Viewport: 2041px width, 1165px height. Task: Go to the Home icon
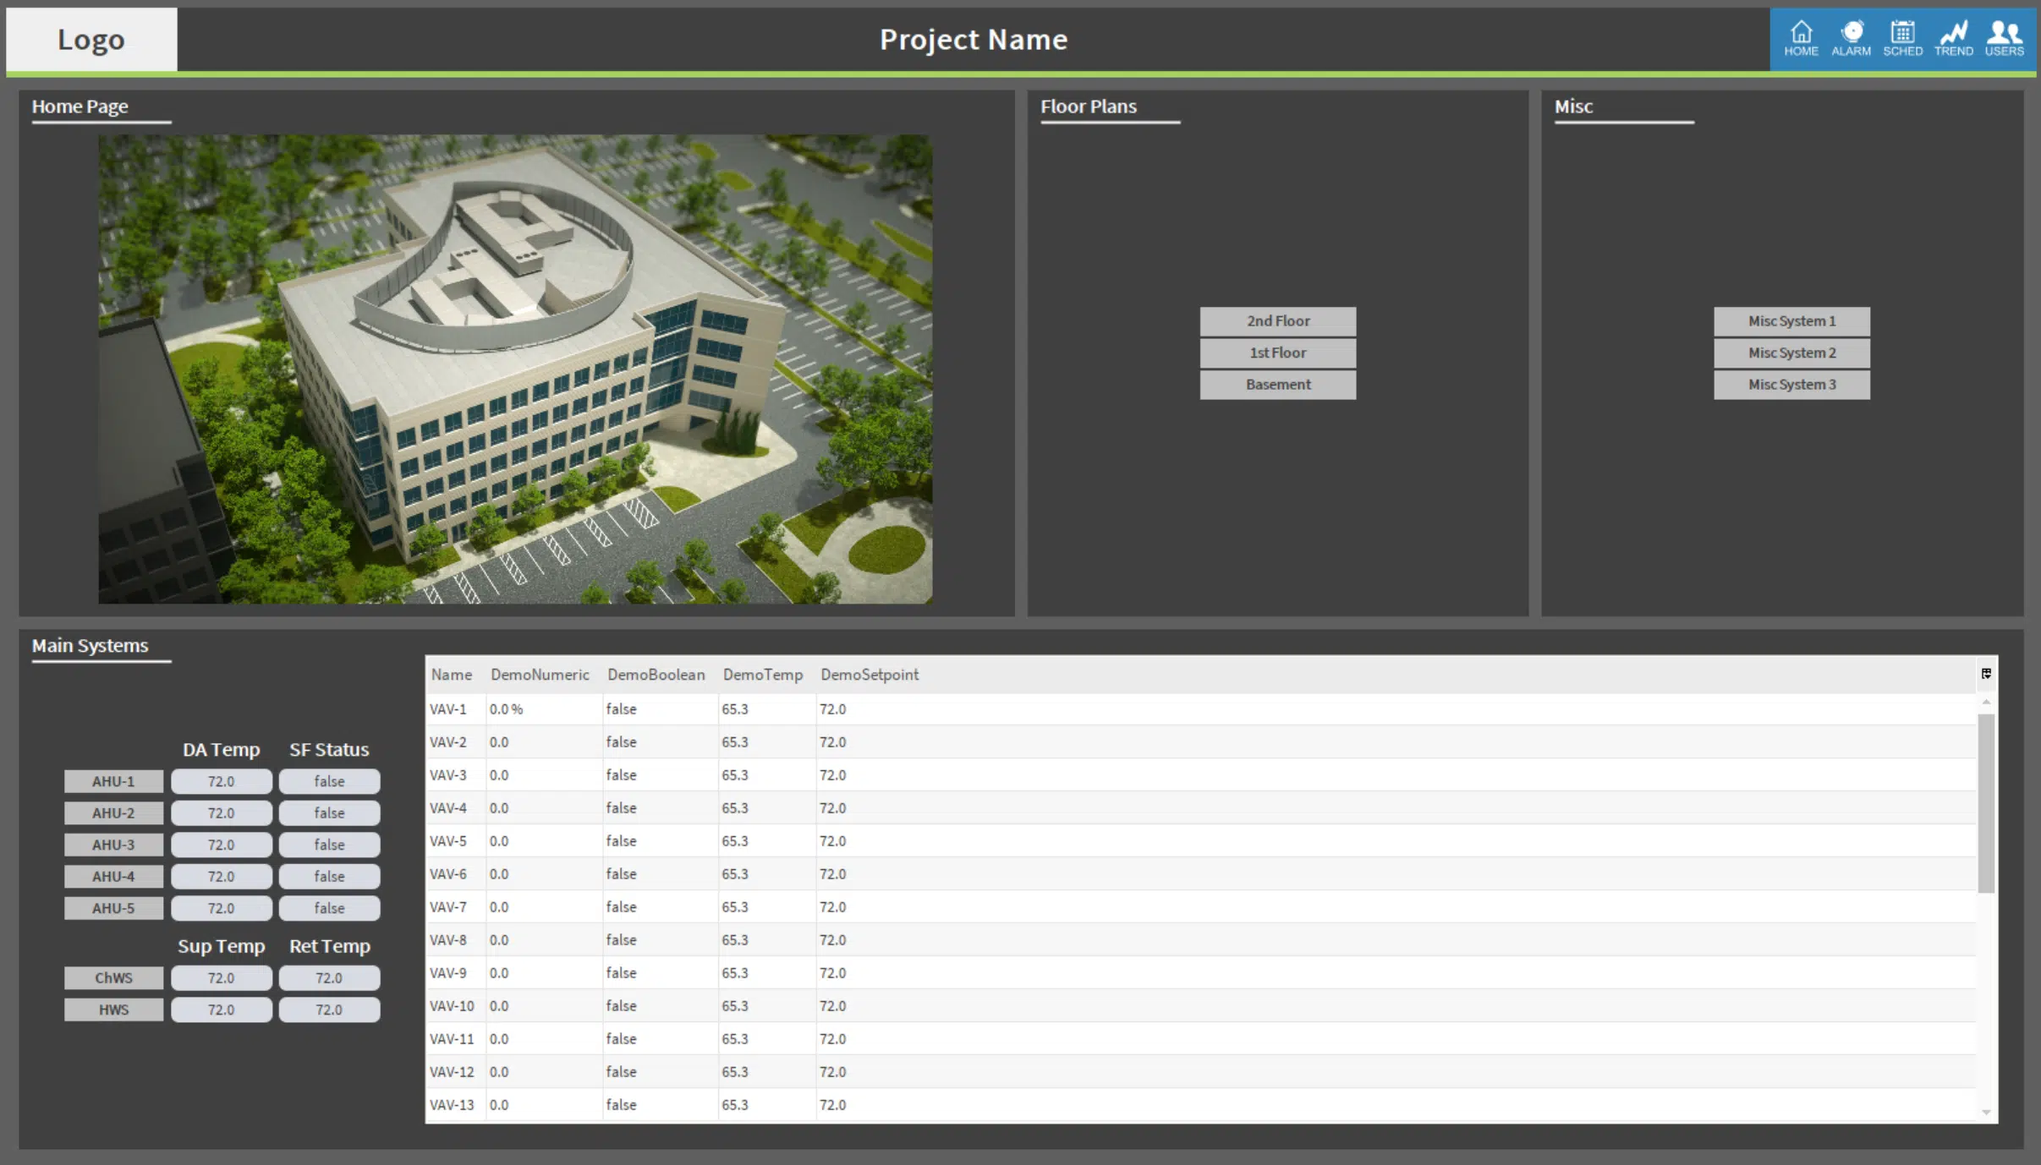coord(1801,39)
